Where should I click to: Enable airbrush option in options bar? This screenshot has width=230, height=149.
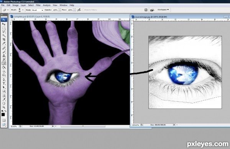point(79,10)
